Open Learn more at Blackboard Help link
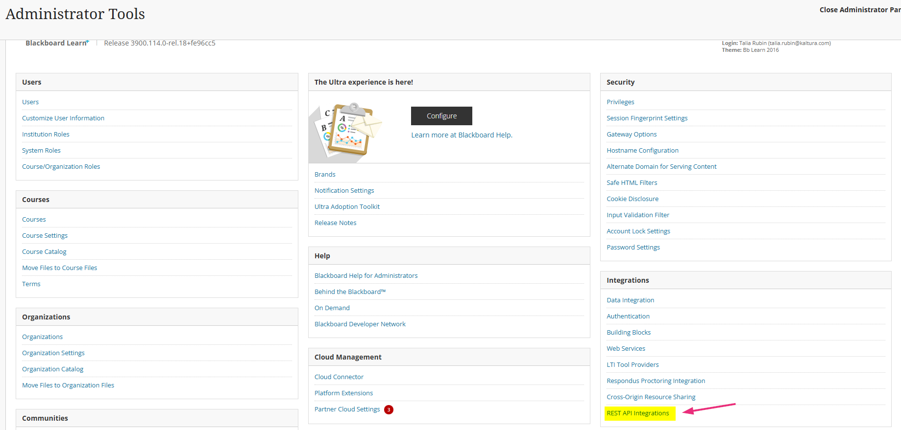 462,135
